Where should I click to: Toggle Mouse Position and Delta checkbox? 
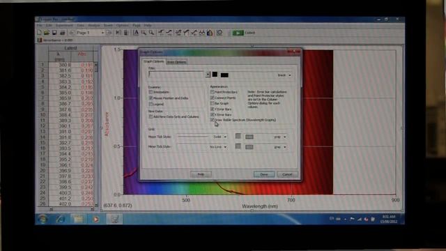point(151,98)
